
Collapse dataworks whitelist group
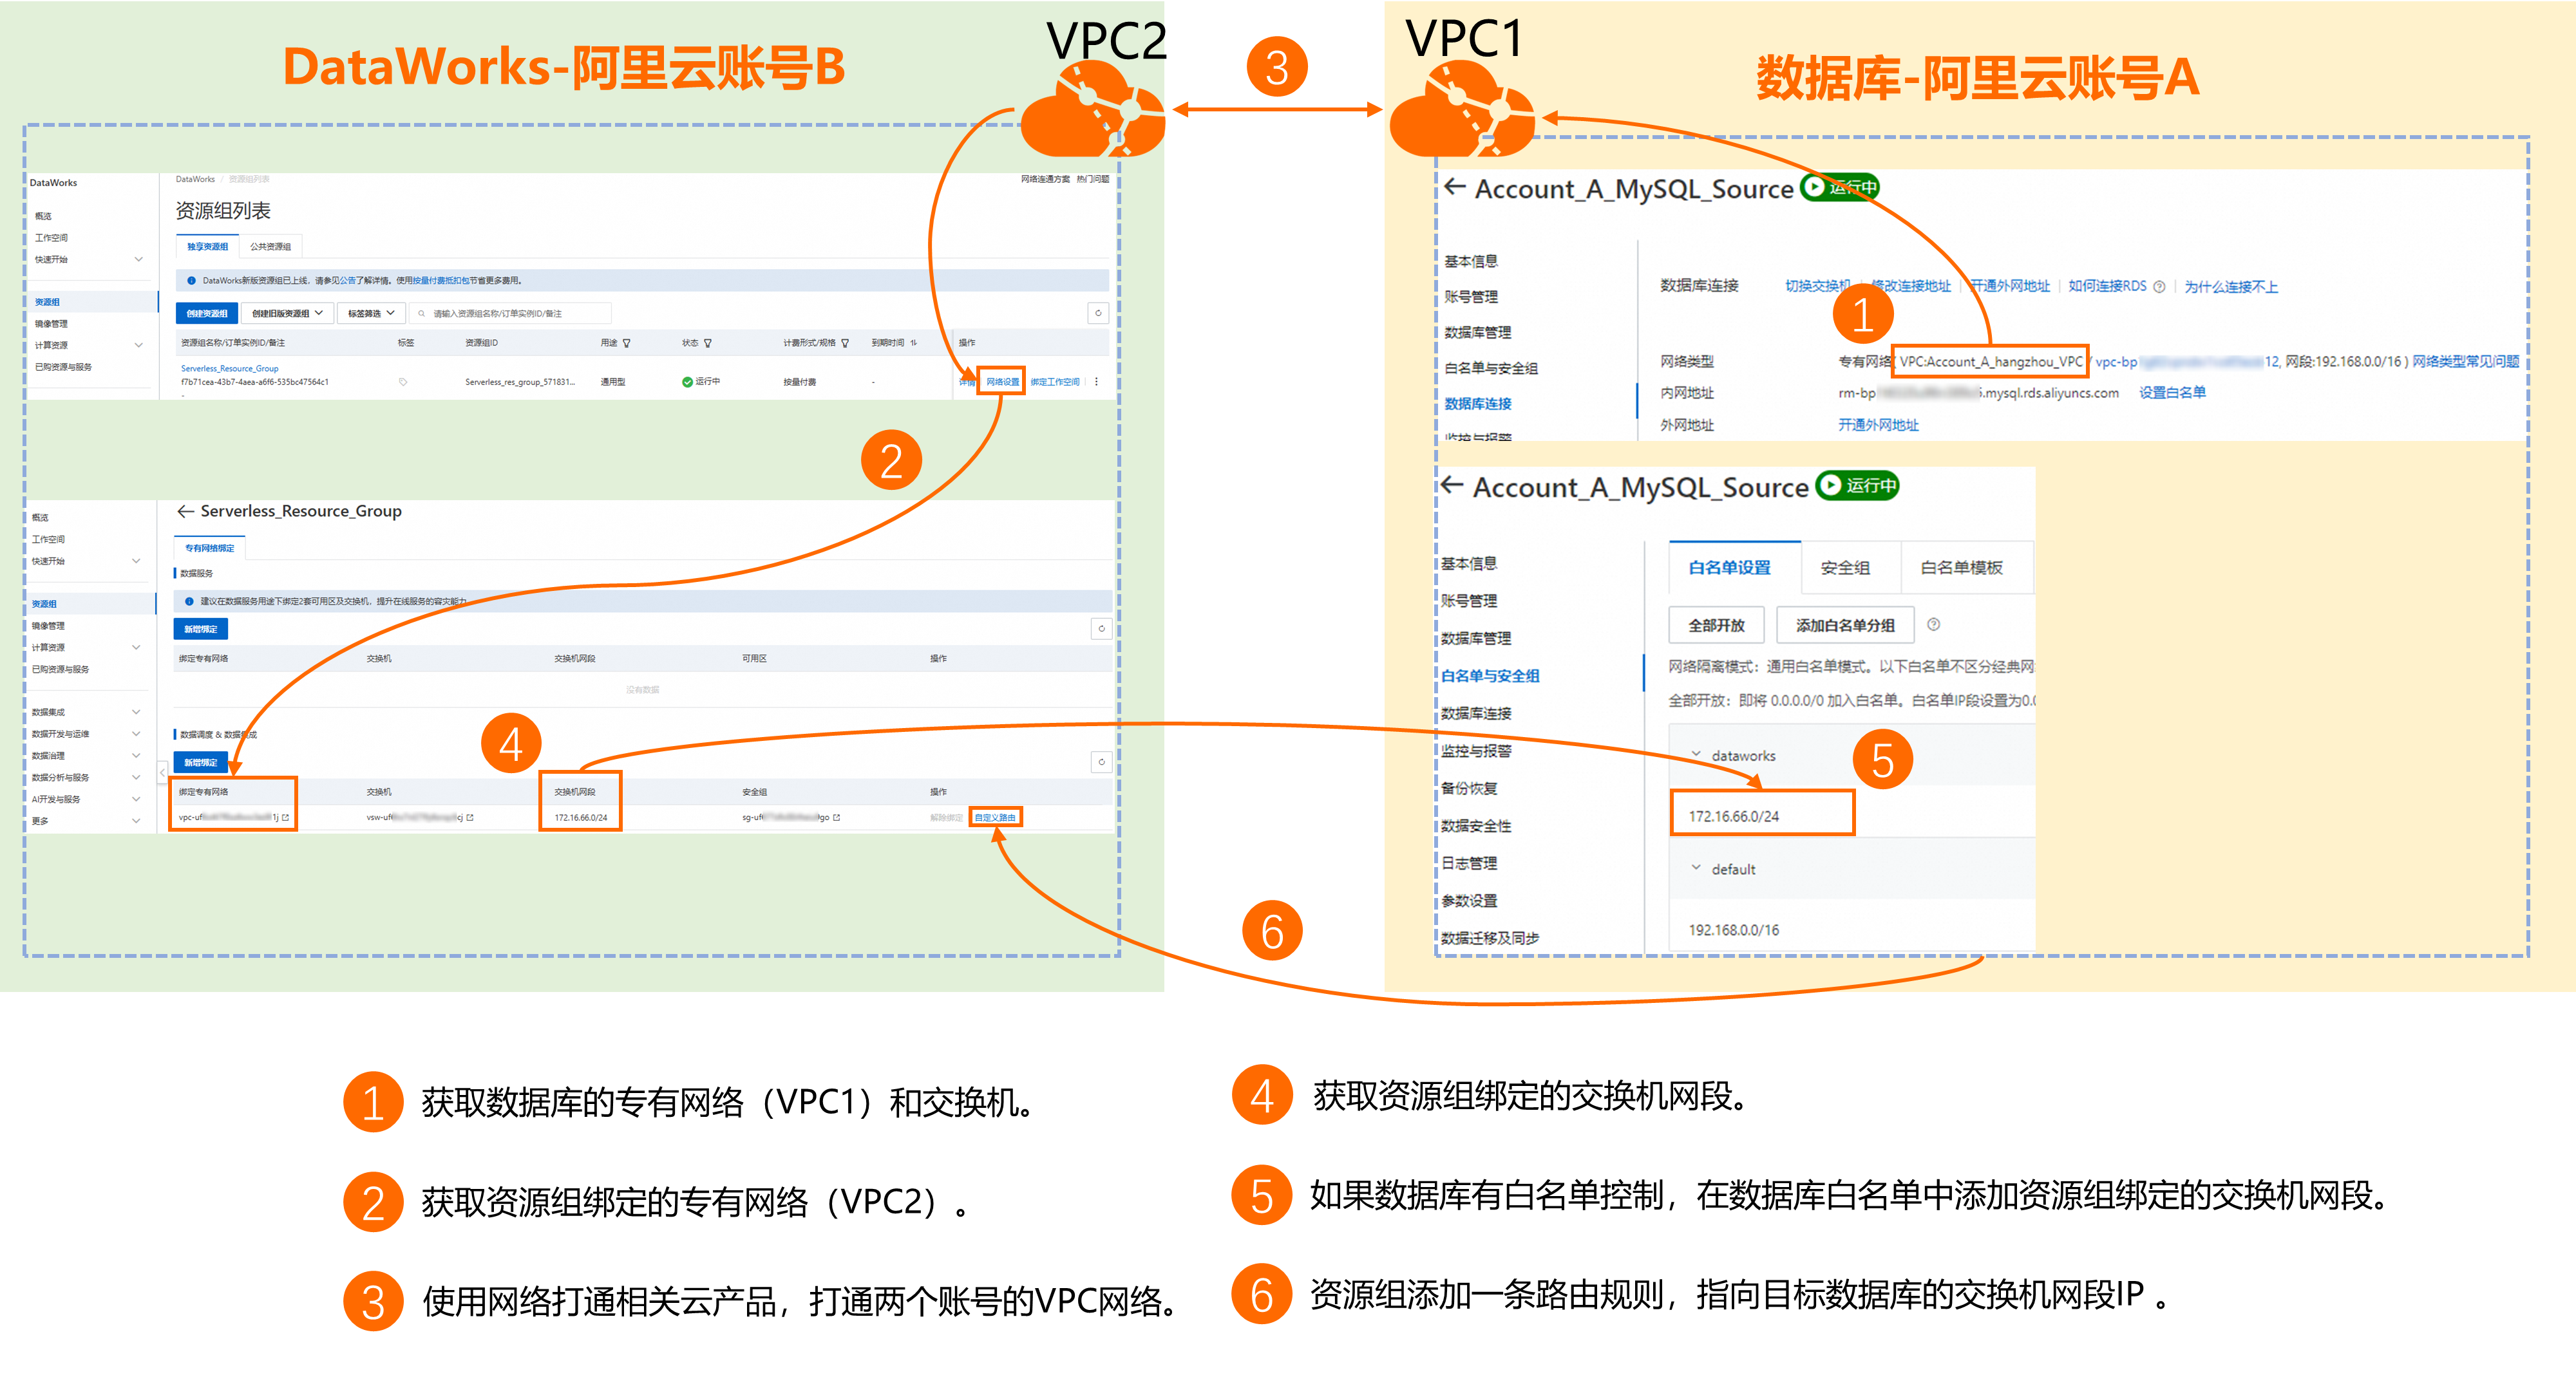point(1696,754)
